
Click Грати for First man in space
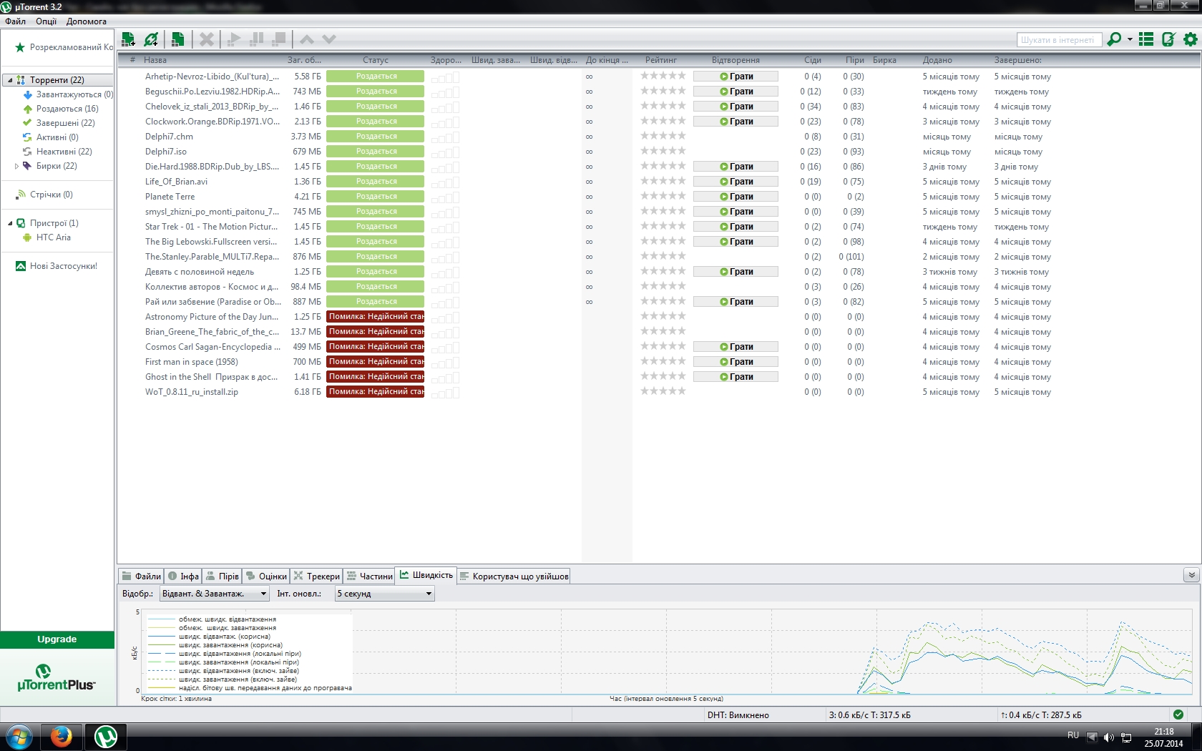pyautogui.click(x=736, y=362)
